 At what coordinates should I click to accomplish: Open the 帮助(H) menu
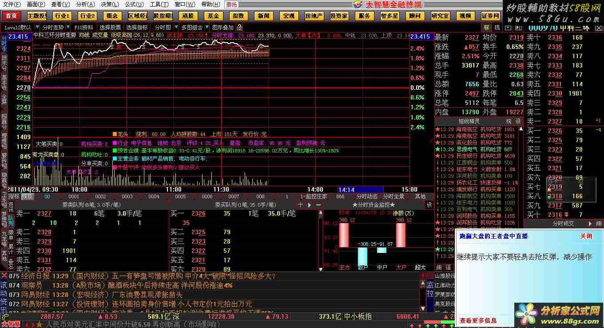pos(211,4)
